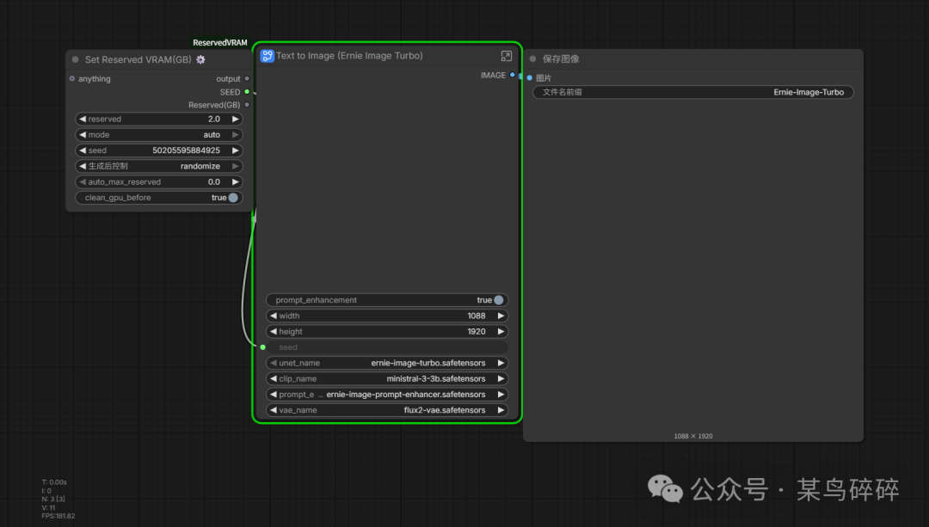Decrease the width value with the left arrow
Screen dimensions: 929x527
pos(274,316)
